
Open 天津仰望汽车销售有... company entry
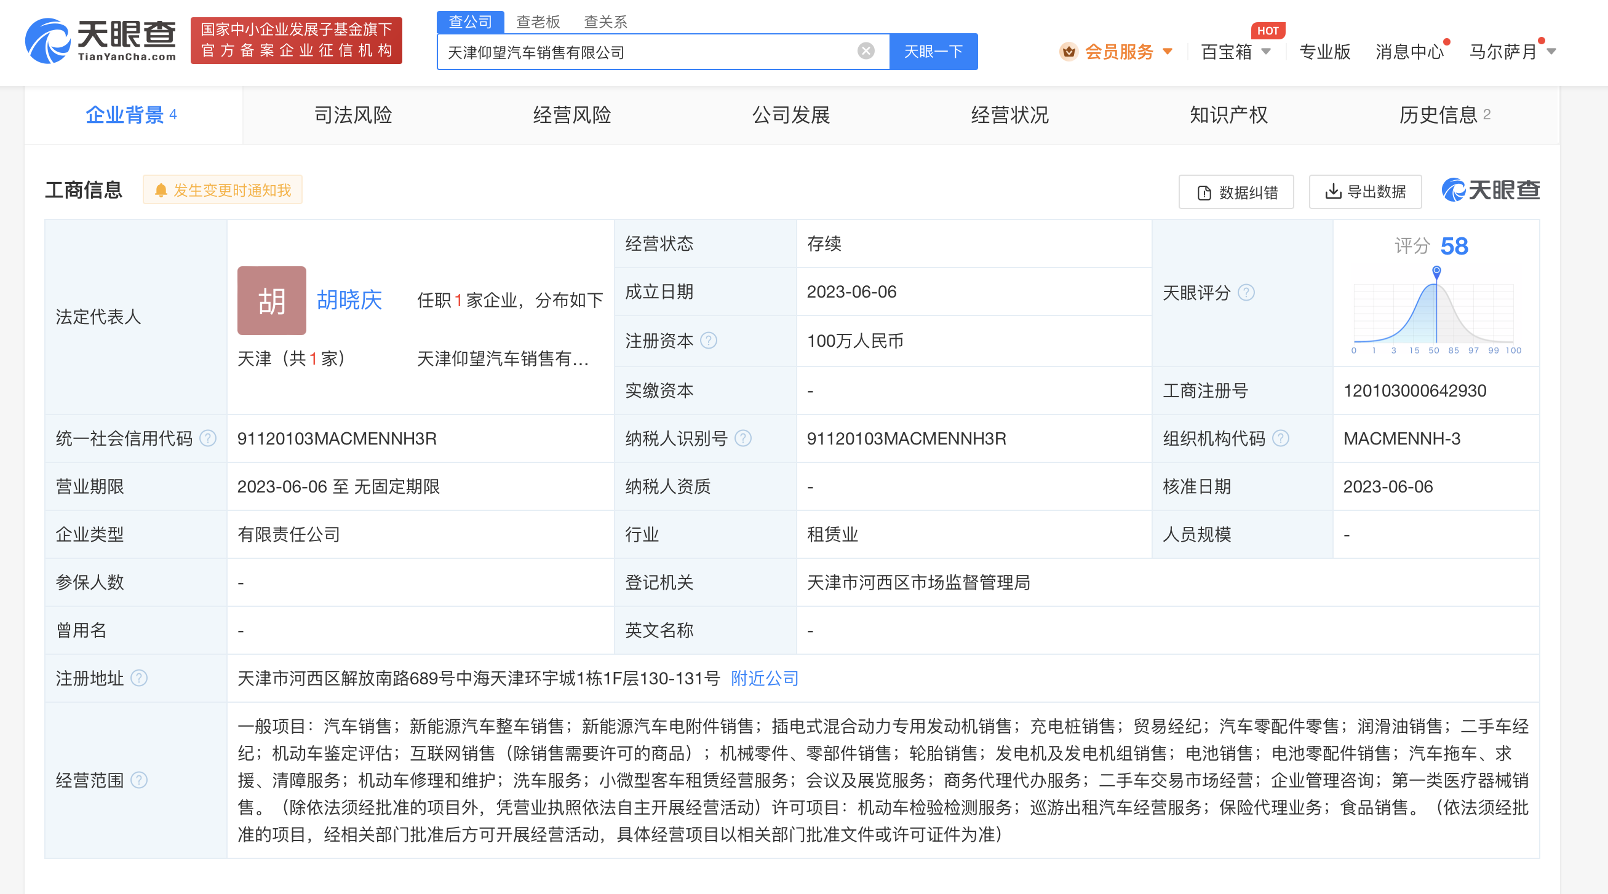tap(503, 358)
